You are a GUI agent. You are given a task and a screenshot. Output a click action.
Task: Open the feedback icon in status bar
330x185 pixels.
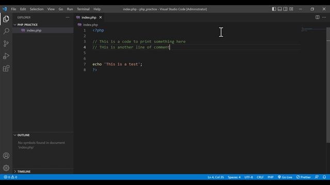click(317, 177)
